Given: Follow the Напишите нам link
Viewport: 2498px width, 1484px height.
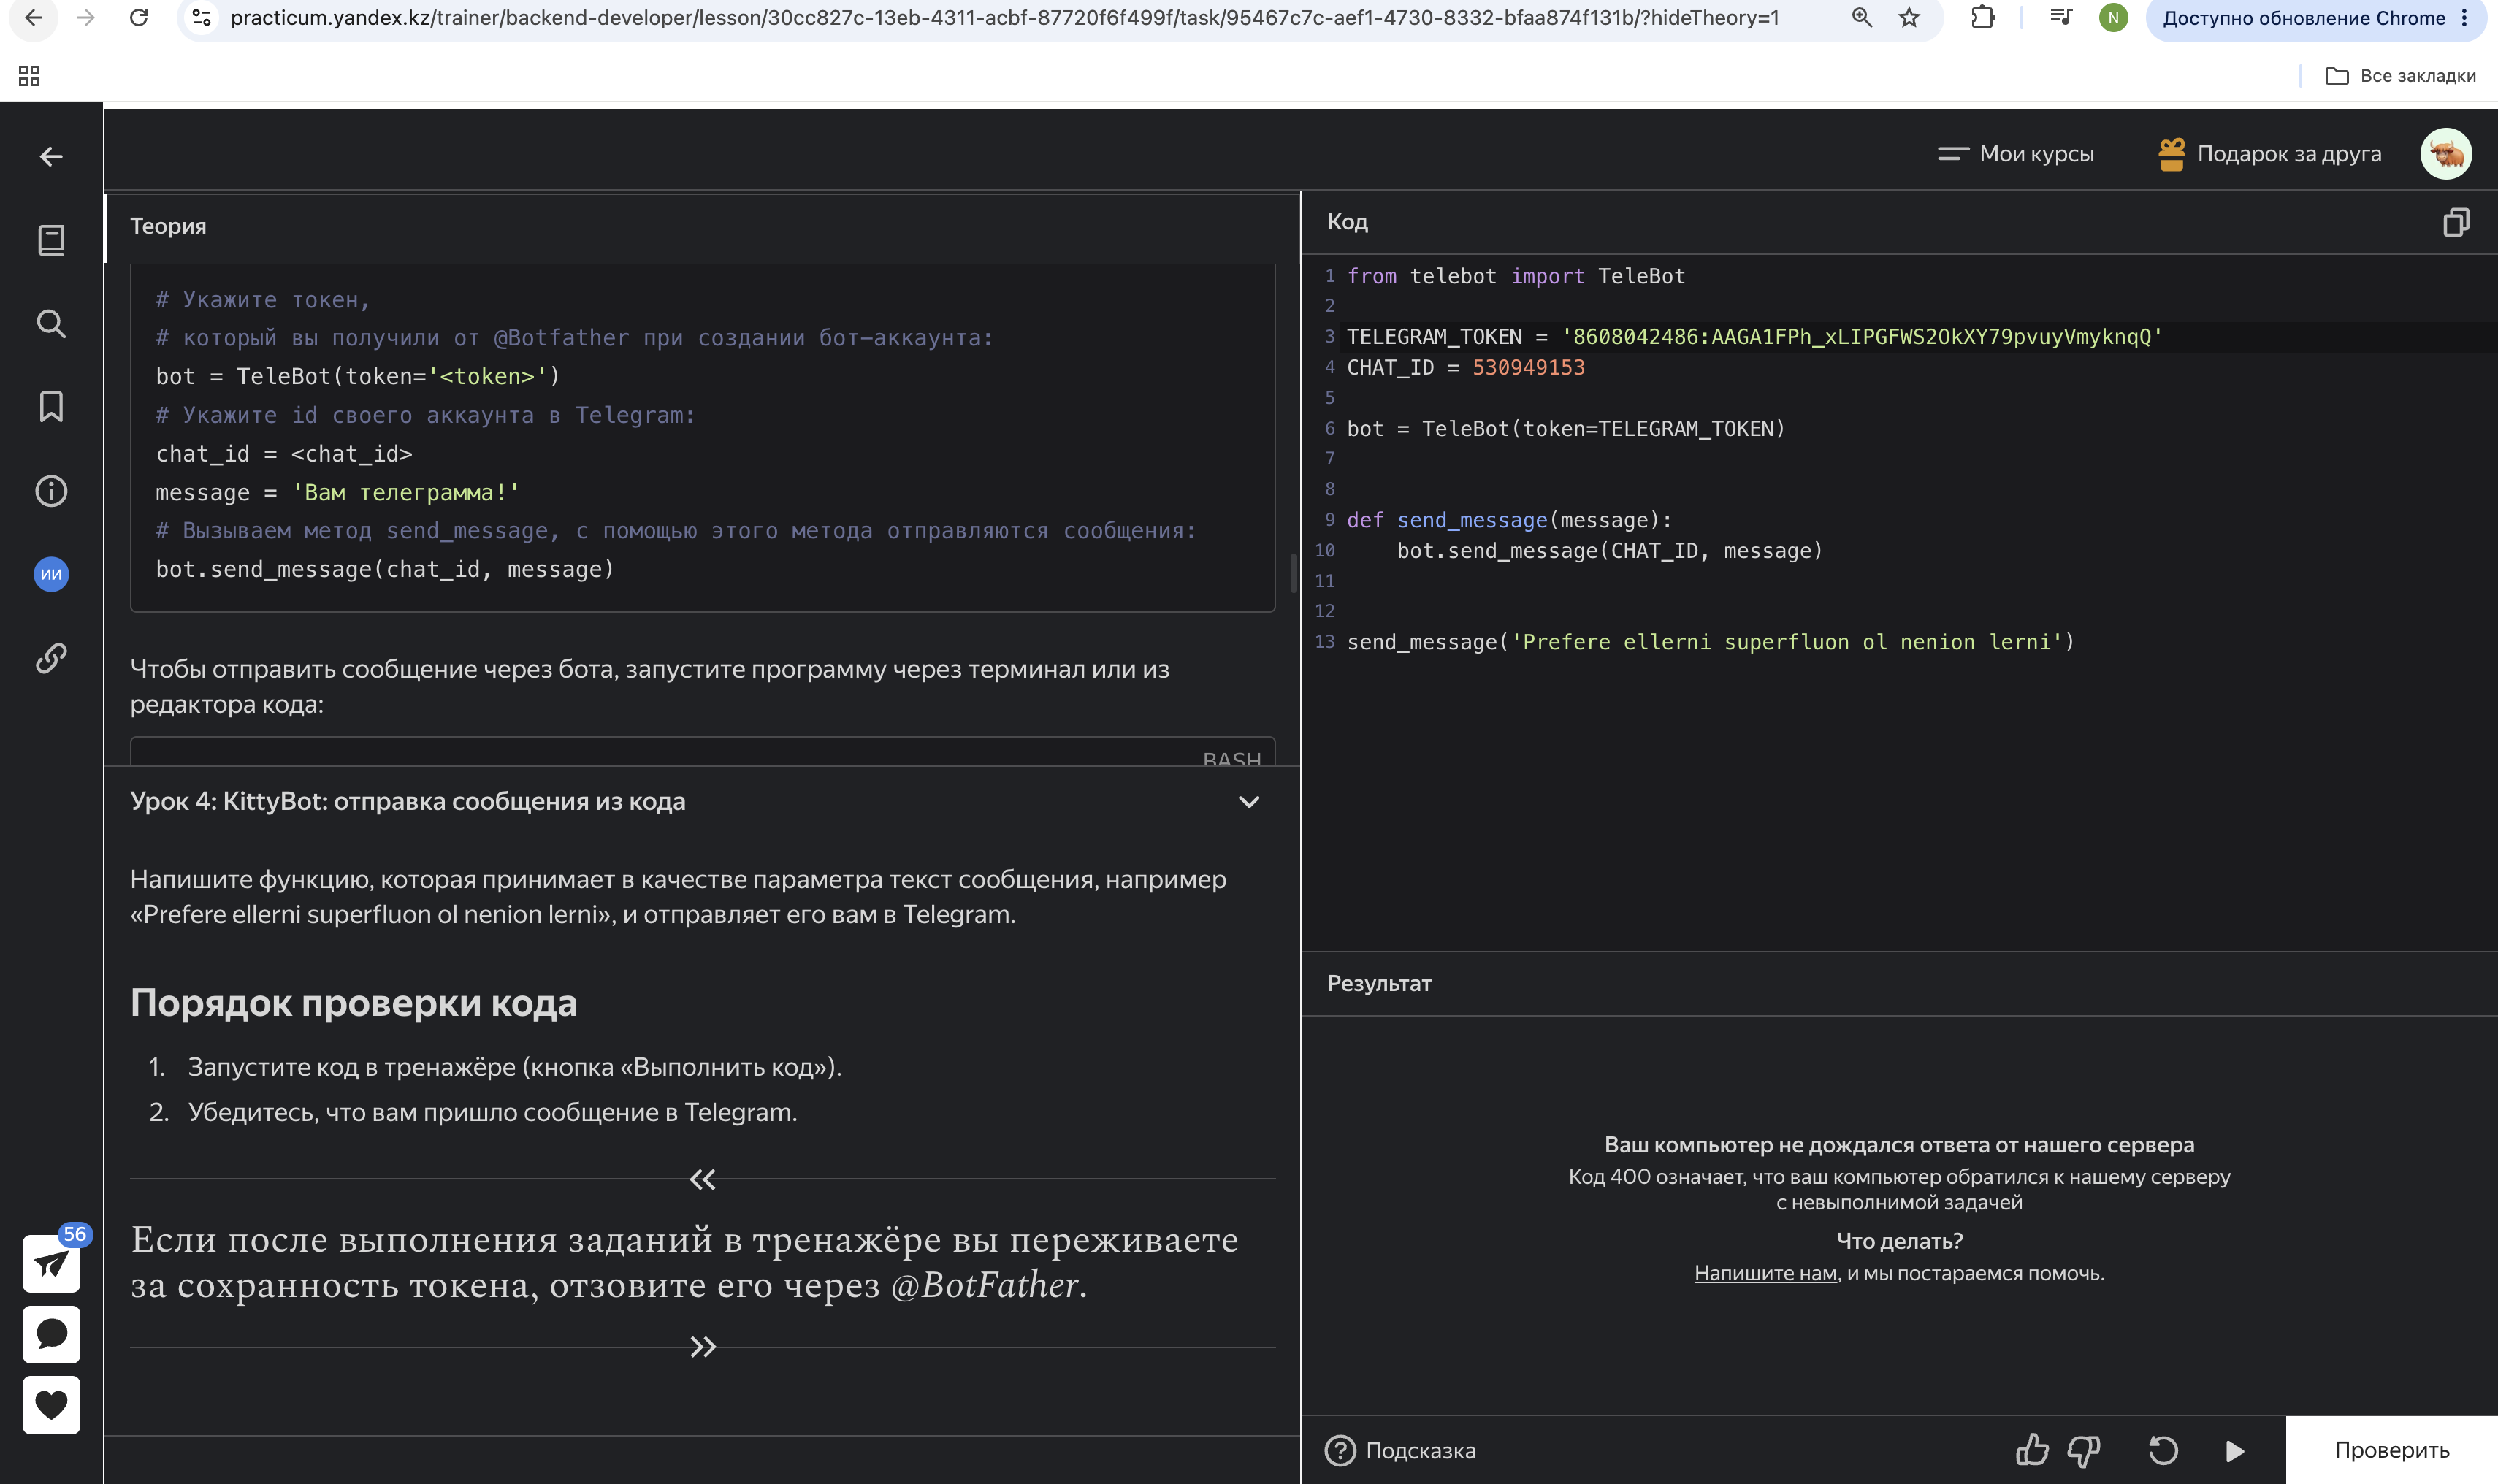Looking at the screenshot, I should click(1765, 1274).
